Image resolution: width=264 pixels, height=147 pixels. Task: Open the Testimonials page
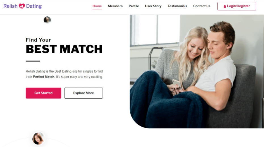tap(177, 6)
